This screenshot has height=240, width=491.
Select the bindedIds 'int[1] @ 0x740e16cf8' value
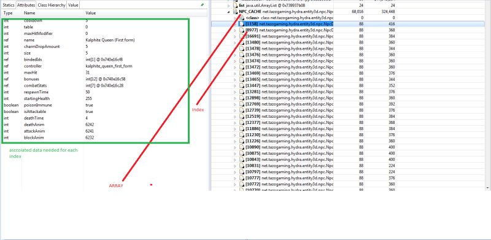coord(104,60)
